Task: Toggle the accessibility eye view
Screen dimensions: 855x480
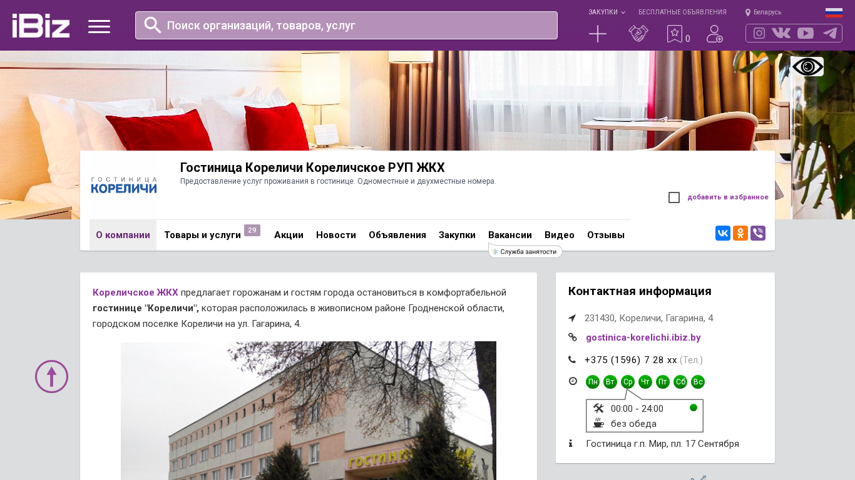Action: (x=807, y=66)
